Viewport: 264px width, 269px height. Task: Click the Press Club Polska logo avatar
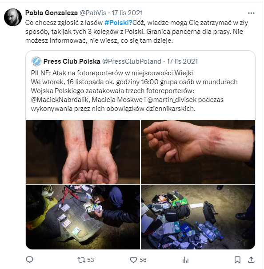tap(36, 61)
